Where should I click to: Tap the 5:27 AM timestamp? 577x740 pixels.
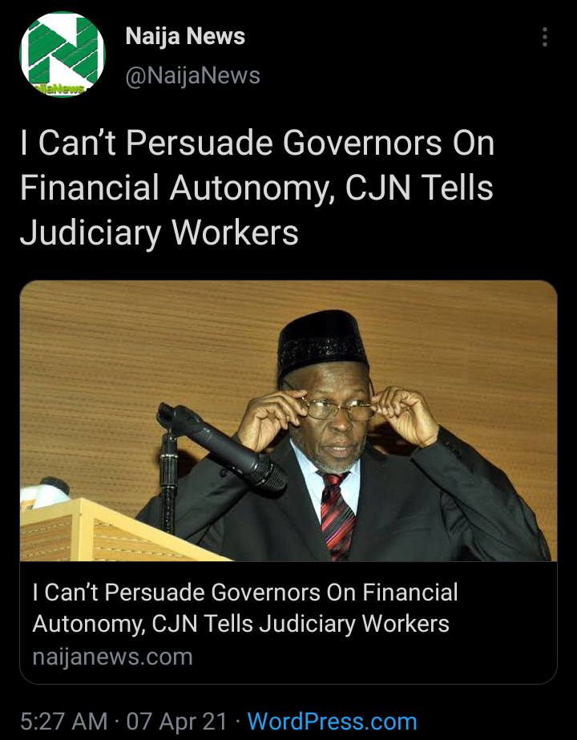click(63, 721)
